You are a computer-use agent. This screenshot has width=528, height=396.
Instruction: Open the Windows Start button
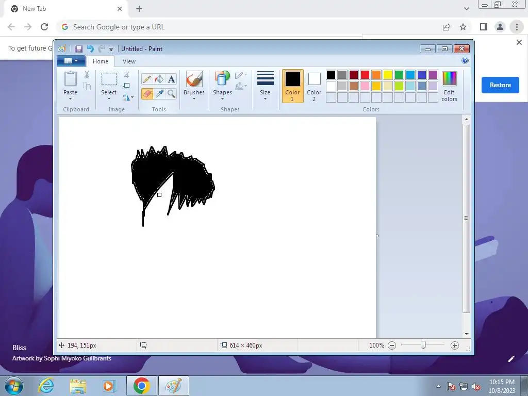14,386
